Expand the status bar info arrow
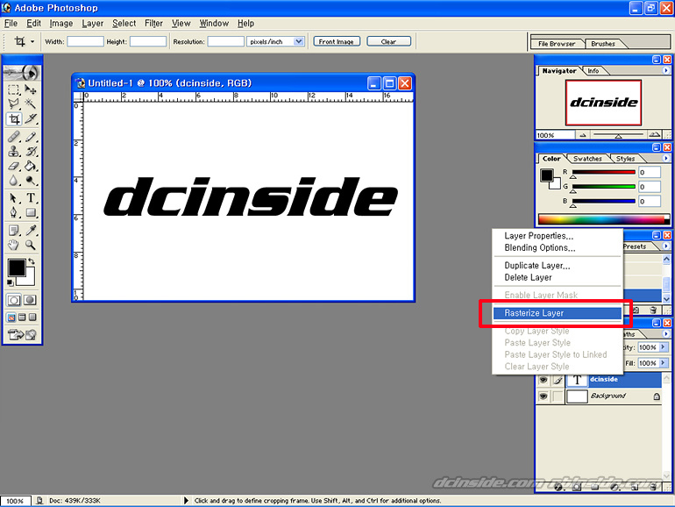This screenshot has width=675, height=507. coord(186,501)
